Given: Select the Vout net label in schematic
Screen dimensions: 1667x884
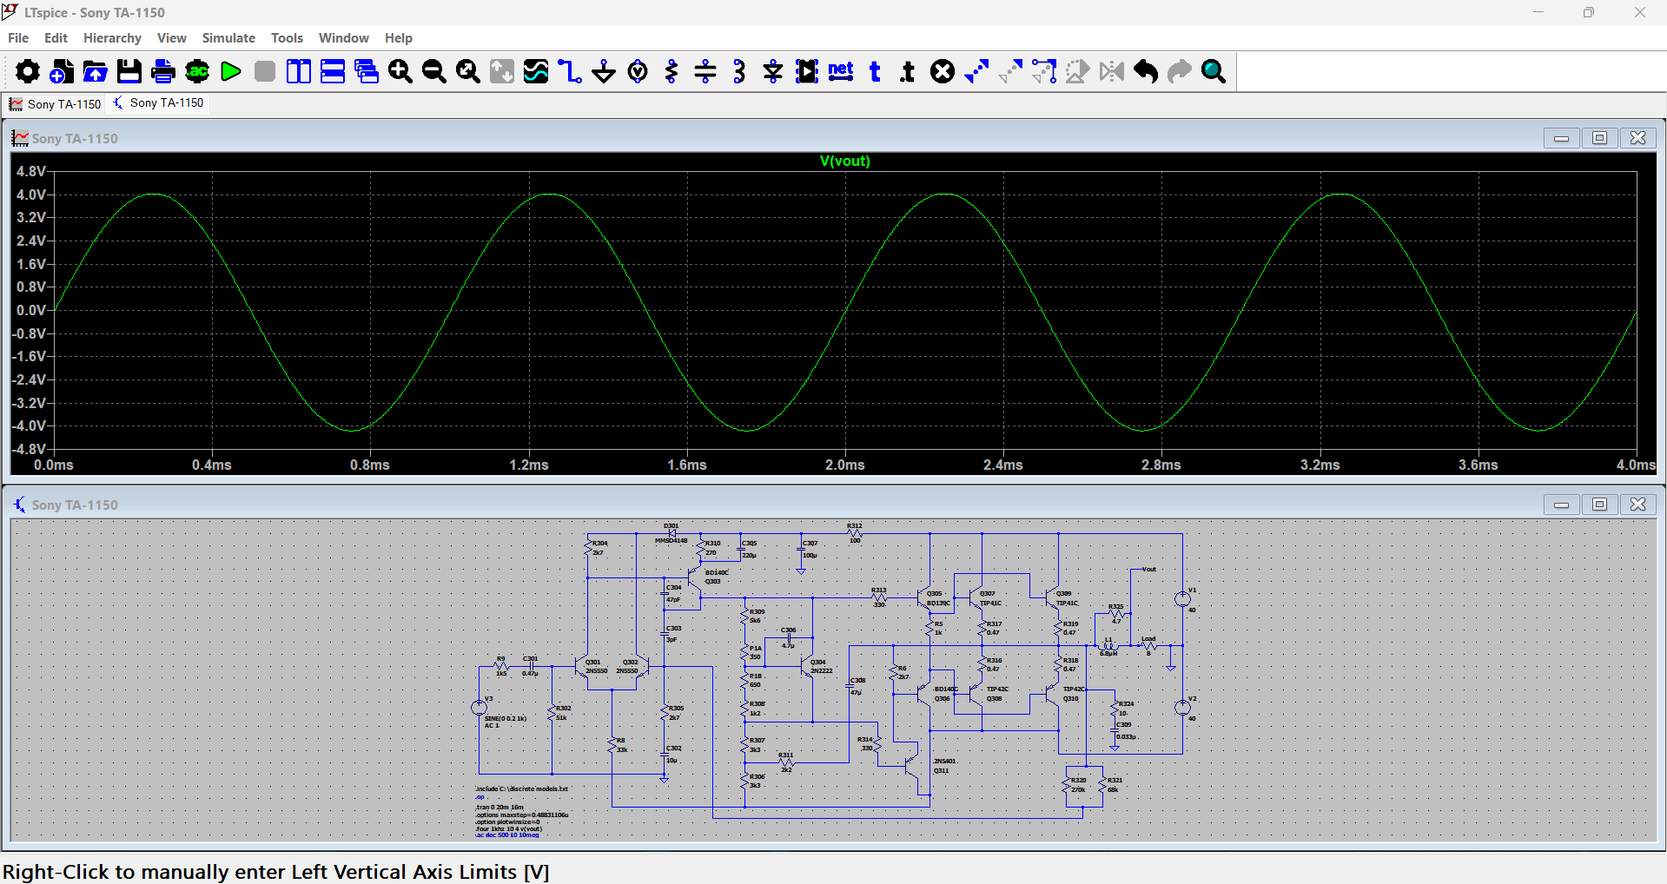Looking at the screenshot, I should pos(1148,569).
